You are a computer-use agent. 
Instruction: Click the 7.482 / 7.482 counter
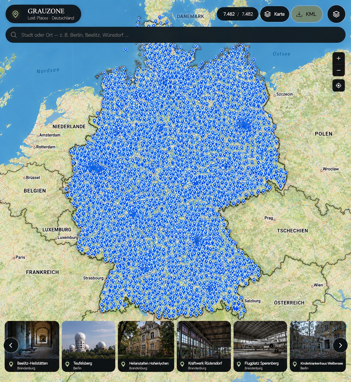click(x=238, y=14)
